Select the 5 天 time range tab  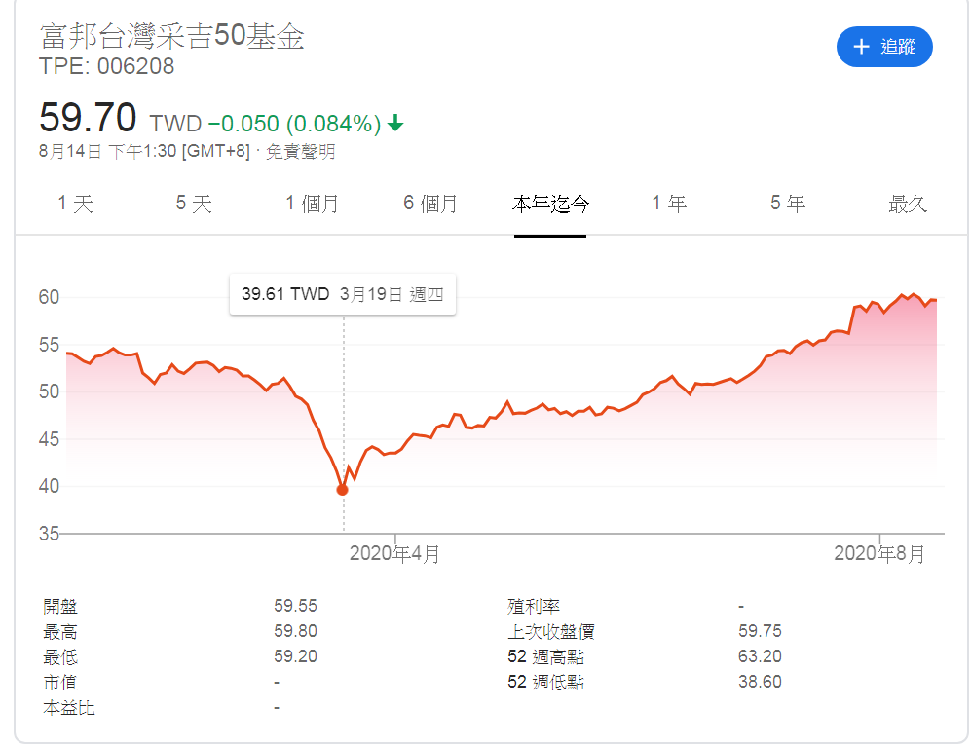[x=194, y=204]
